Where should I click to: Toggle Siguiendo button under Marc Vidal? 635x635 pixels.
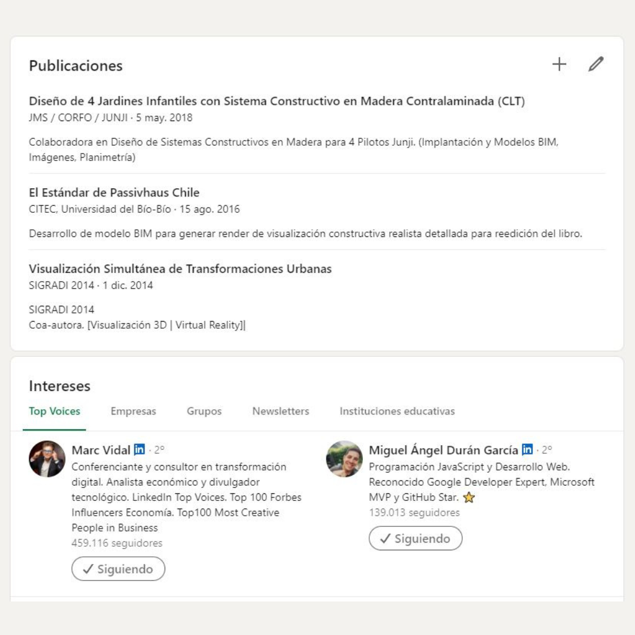click(118, 569)
